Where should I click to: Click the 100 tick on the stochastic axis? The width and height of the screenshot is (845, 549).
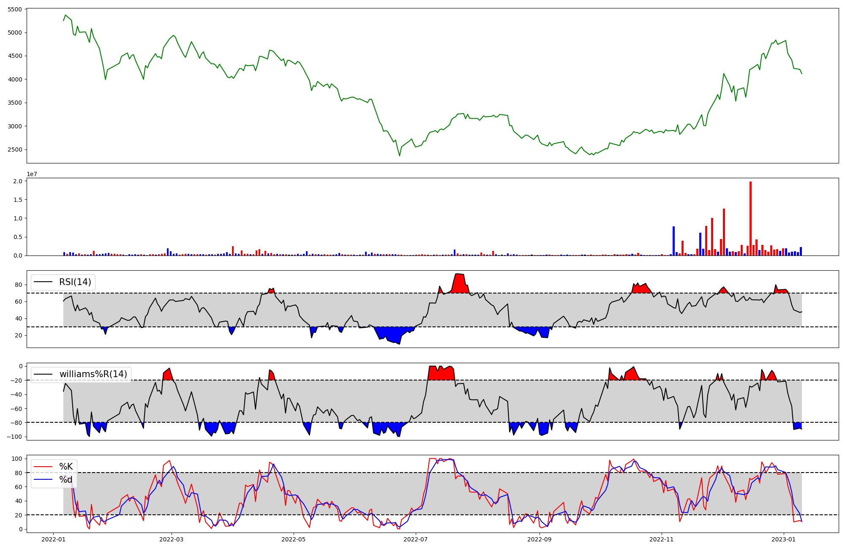pyautogui.click(x=17, y=459)
